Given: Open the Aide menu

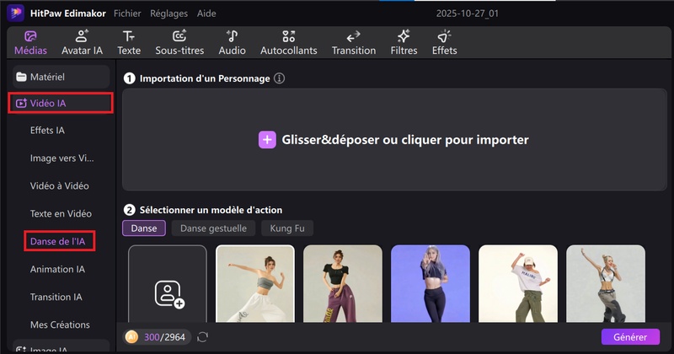Looking at the screenshot, I should point(206,13).
